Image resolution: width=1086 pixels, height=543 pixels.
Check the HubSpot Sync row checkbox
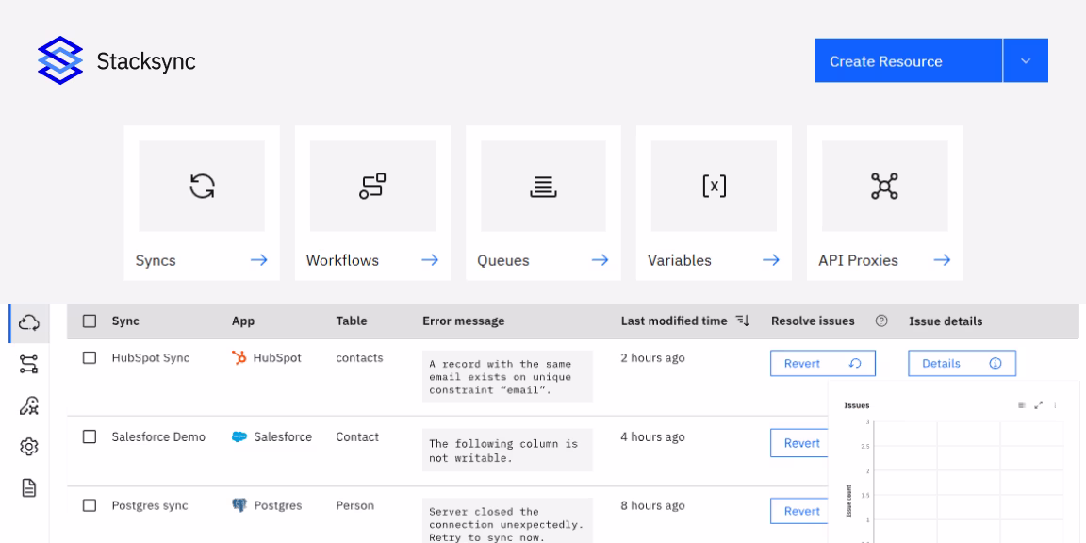(90, 358)
